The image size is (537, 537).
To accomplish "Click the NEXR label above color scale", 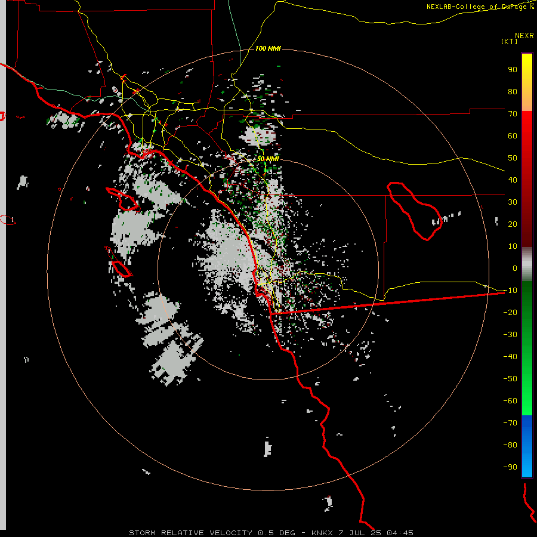I will 524,36.
